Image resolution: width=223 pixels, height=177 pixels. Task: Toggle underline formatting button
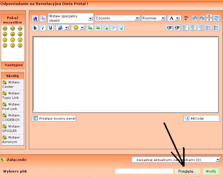pos(51,28)
